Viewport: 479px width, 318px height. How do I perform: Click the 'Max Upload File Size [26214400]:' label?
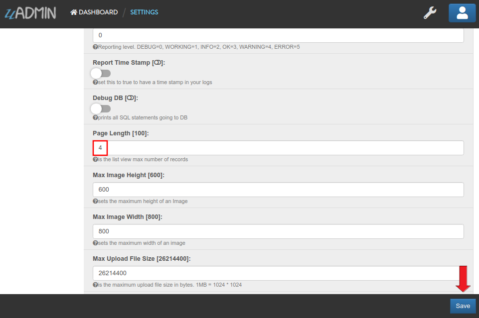pos(142,259)
